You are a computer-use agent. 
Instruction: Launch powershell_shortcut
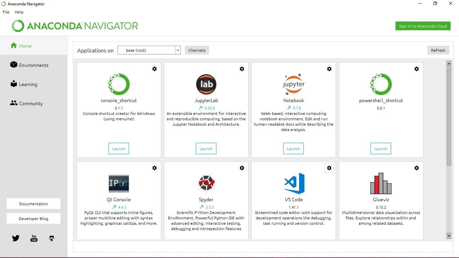tap(381, 148)
